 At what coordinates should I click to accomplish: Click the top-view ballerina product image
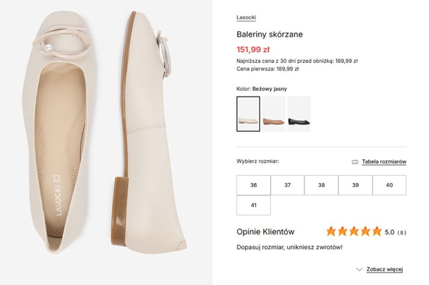59,132
